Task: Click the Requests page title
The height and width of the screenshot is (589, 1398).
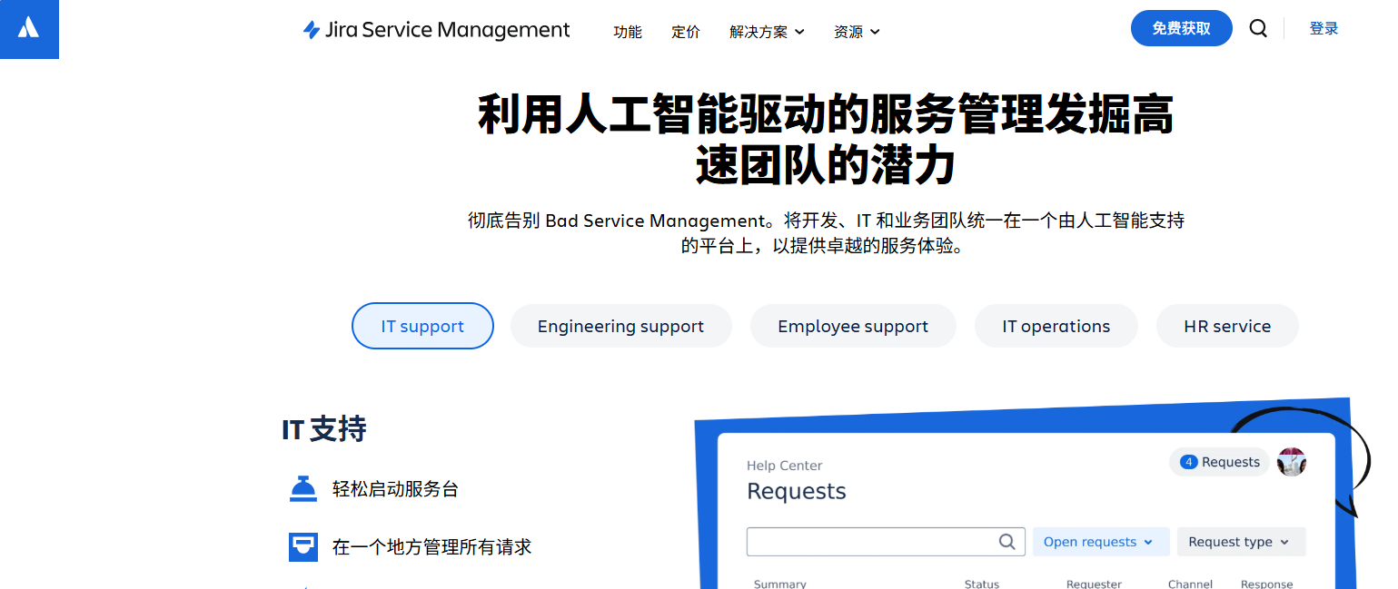Action: coord(797,491)
